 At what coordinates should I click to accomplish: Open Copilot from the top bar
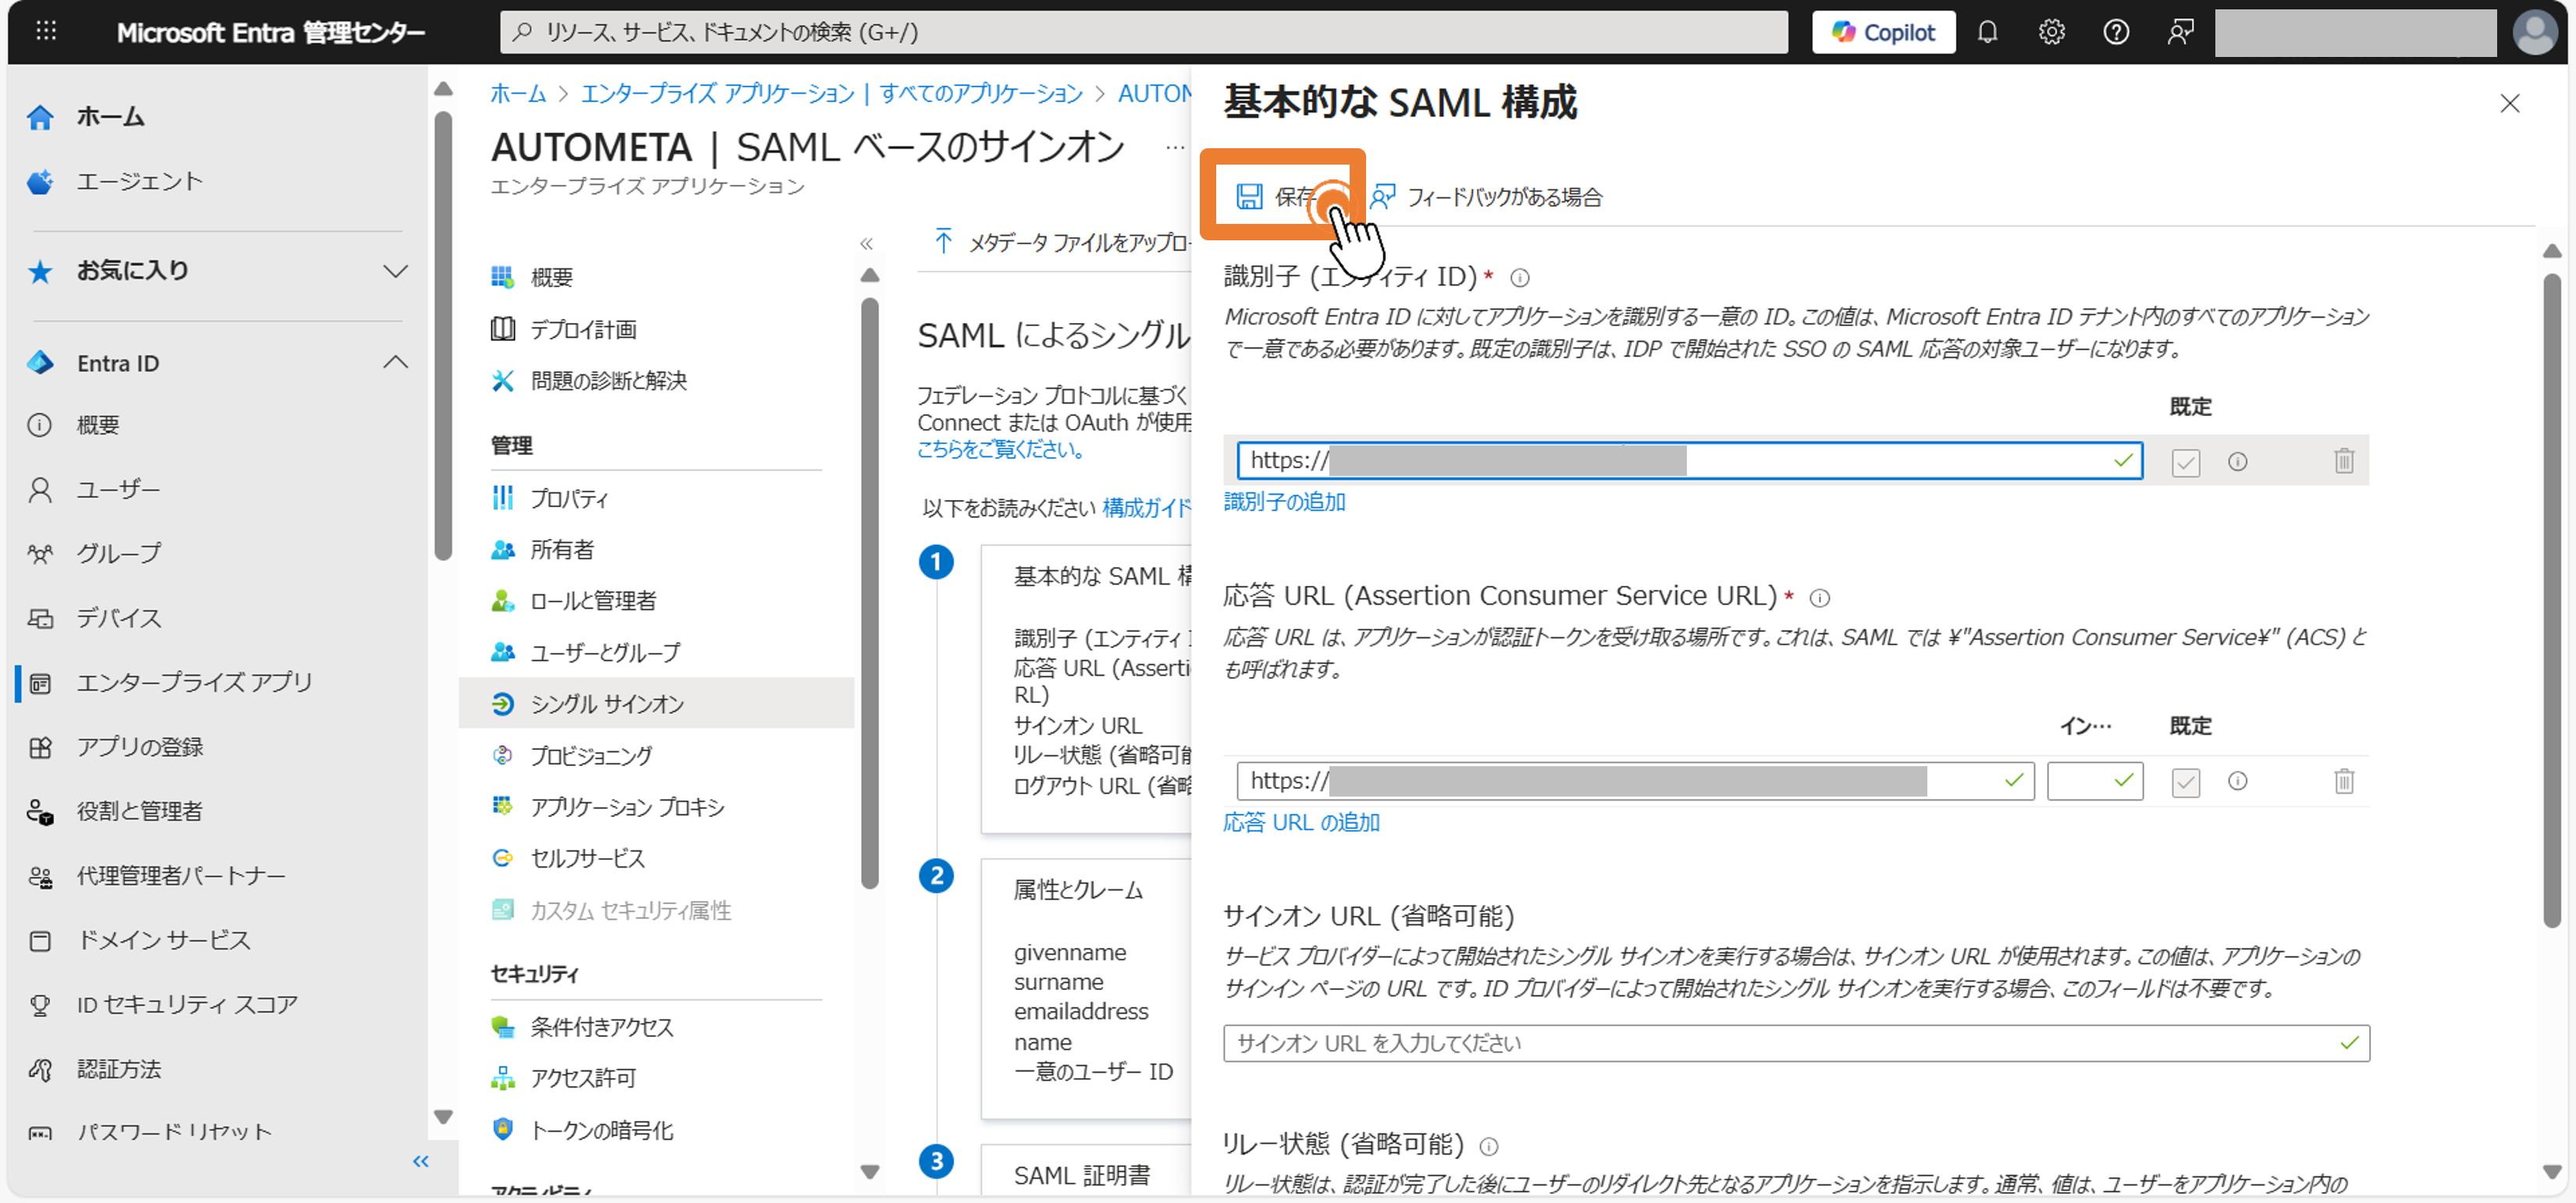click(x=1883, y=32)
